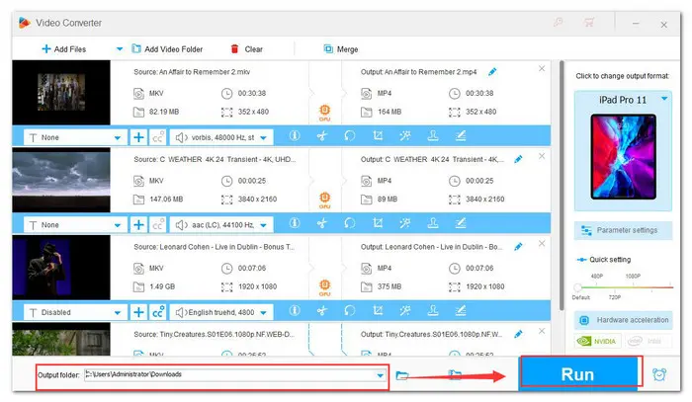The height and width of the screenshot is (402, 692).
Task: Open subtitle editor icon in An Affair row toolbar
Action: click(x=461, y=136)
